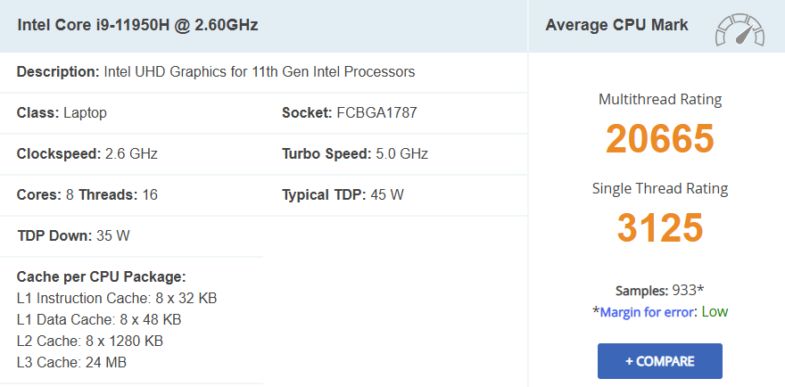Click the speedometer gauge icon
785x387 pixels.
pyautogui.click(x=739, y=30)
